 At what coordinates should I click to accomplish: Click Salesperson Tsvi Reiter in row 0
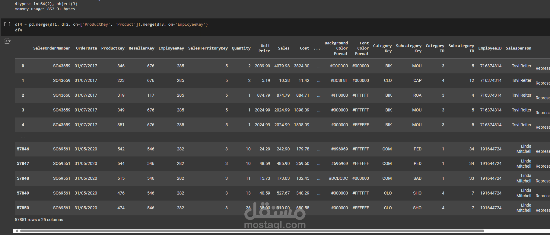coord(521,66)
